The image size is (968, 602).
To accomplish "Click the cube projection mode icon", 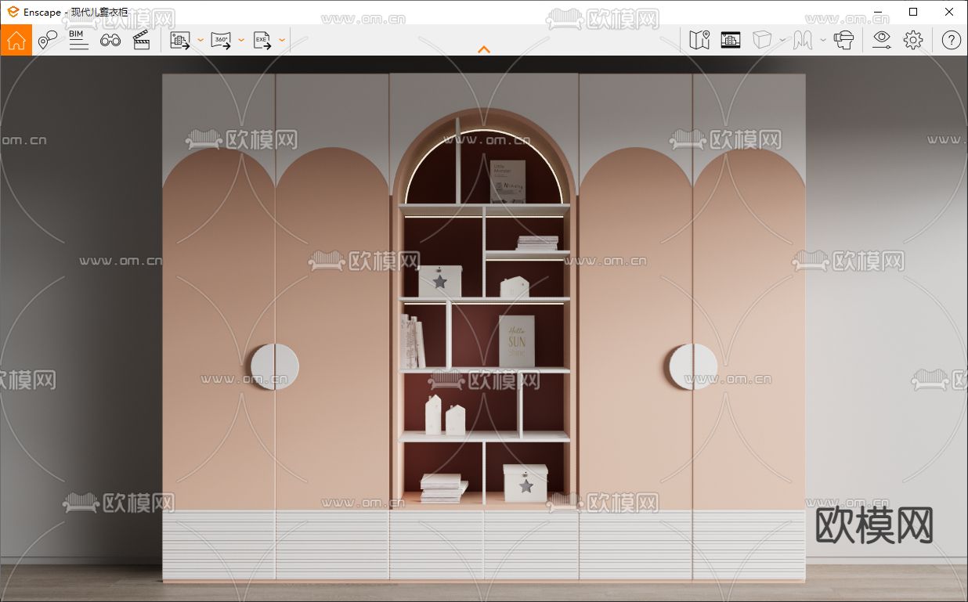I will 762,40.
